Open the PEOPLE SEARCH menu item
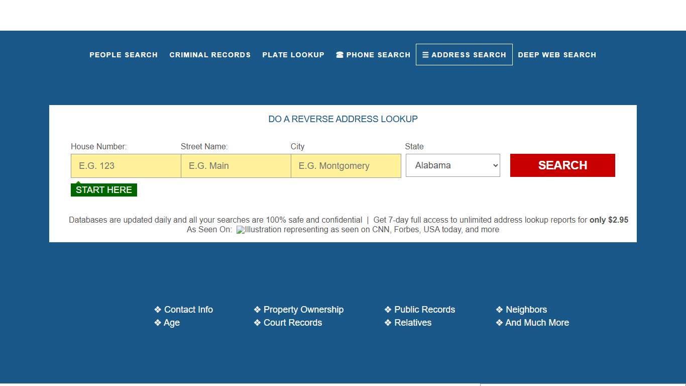686x386 pixels. (x=124, y=54)
